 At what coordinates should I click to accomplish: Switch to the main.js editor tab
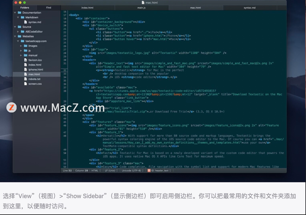pos(142,8)
